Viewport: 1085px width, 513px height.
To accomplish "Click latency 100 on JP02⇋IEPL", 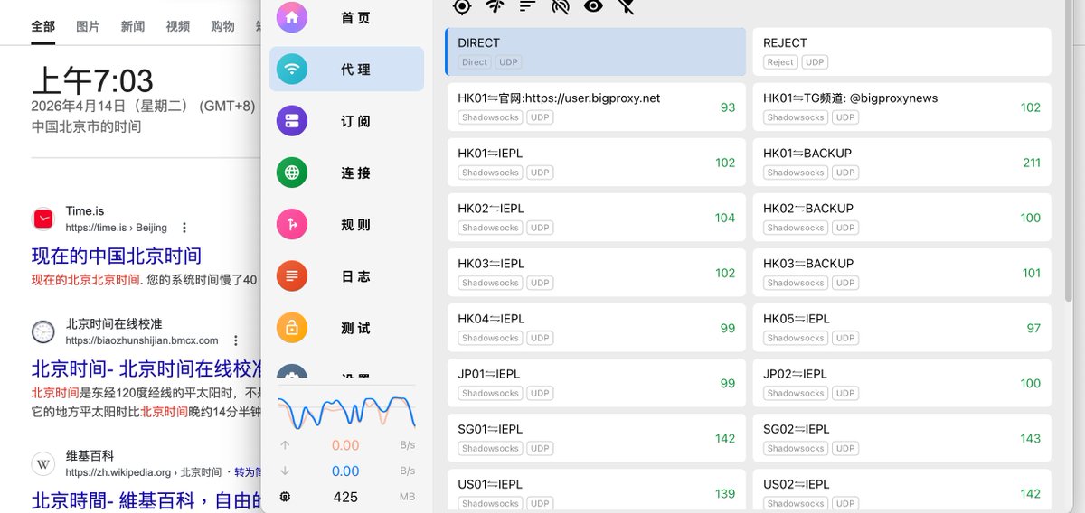I will point(1031,383).
